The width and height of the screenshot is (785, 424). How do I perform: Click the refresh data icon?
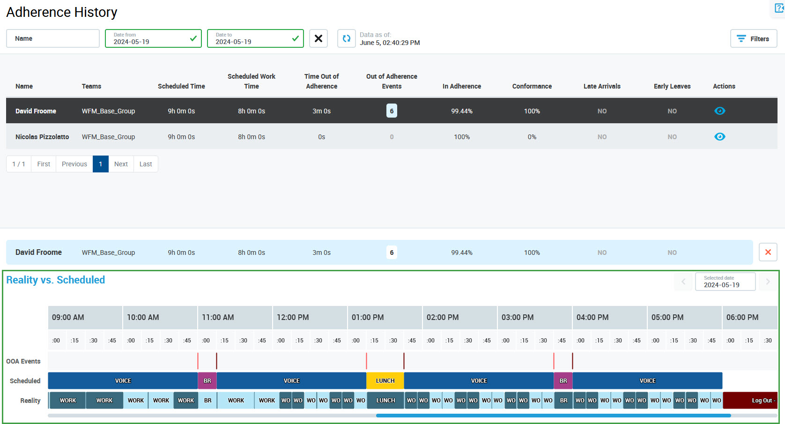pyautogui.click(x=347, y=38)
